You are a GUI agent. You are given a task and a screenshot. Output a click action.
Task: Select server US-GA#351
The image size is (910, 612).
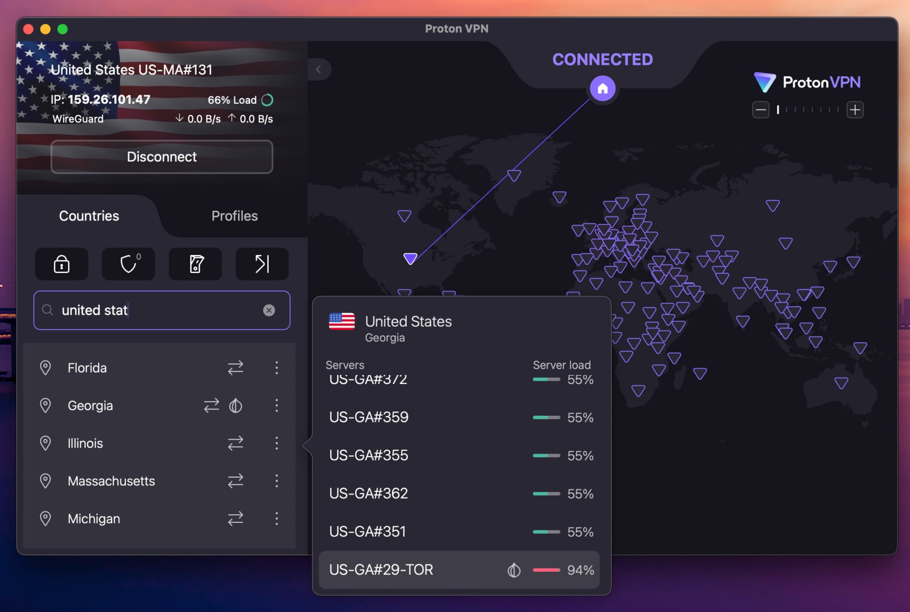[460, 531]
